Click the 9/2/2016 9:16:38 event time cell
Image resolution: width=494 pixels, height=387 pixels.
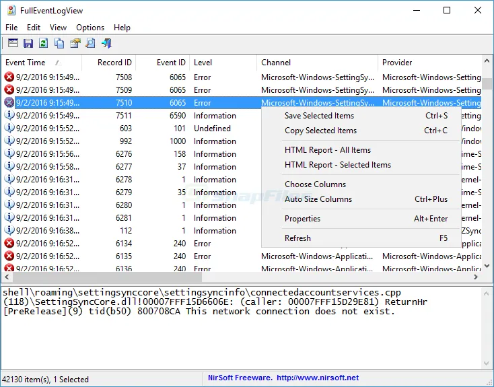(x=48, y=231)
